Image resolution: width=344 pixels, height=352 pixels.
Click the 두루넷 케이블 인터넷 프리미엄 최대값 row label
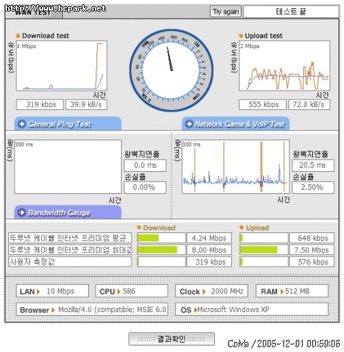tap(70, 250)
